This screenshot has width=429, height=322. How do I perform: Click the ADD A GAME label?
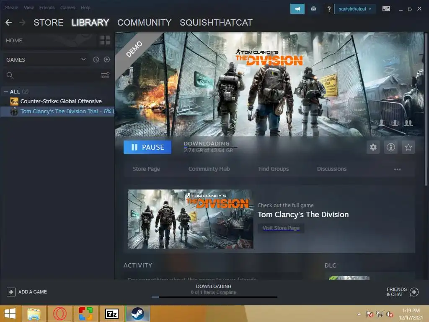pos(33,292)
